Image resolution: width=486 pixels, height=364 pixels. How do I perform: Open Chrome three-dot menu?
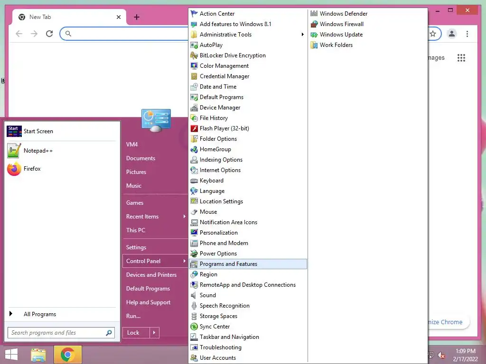(467, 34)
